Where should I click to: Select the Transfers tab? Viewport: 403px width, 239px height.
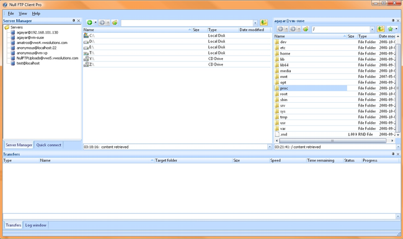point(14,225)
